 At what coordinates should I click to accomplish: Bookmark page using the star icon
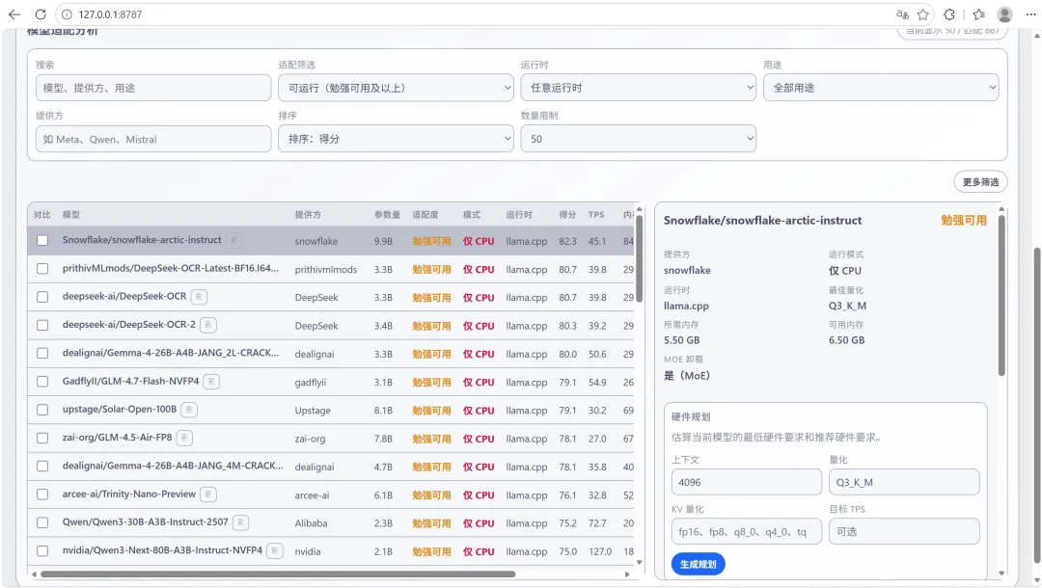tap(923, 14)
